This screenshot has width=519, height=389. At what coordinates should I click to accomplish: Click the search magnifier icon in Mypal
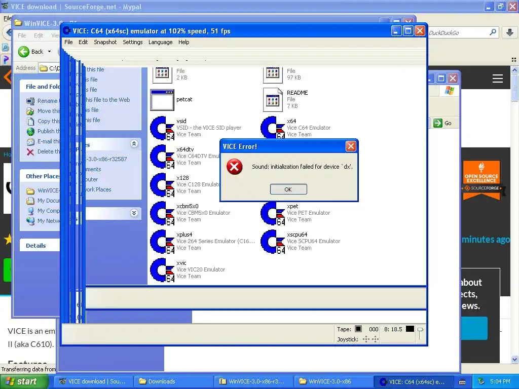pos(493,32)
